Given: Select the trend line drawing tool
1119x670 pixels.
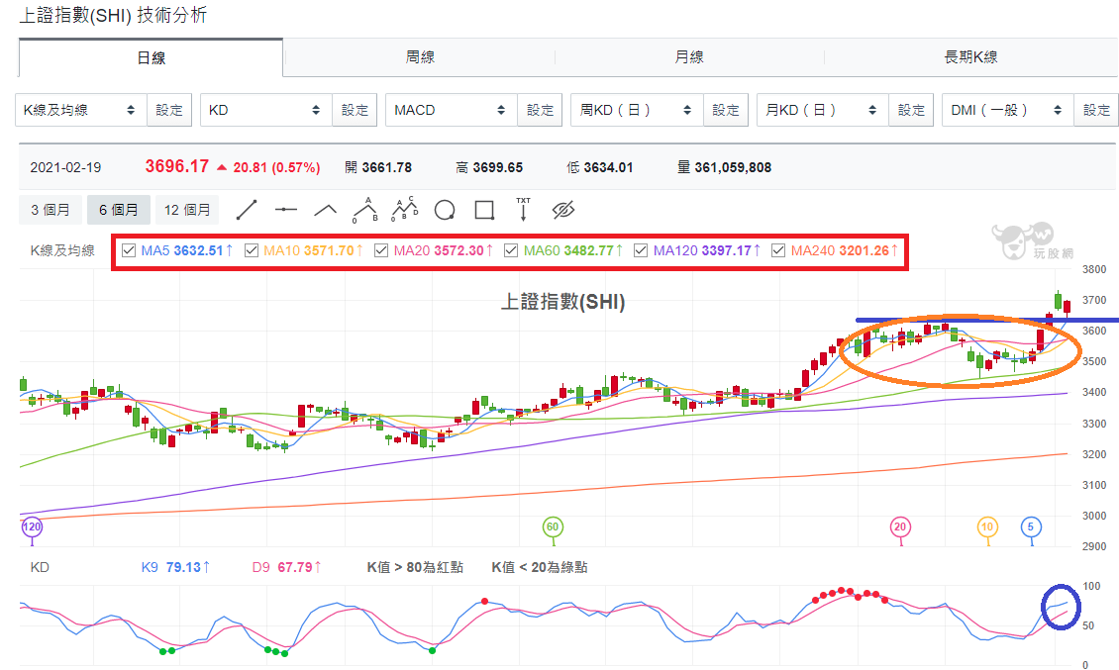Looking at the screenshot, I should (247, 210).
